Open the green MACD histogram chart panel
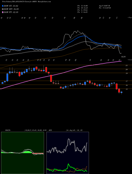This screenshot has height=174, width=132. point(22,153)
